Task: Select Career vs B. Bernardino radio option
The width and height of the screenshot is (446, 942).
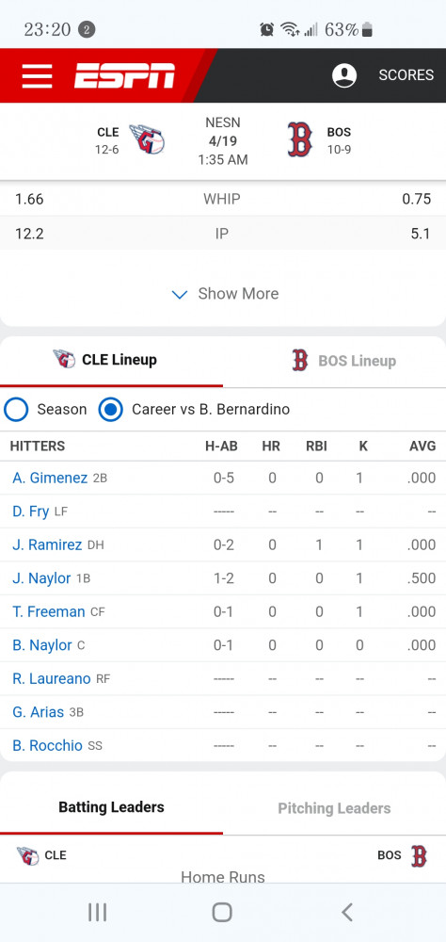Action: click(x=110, y=410)
